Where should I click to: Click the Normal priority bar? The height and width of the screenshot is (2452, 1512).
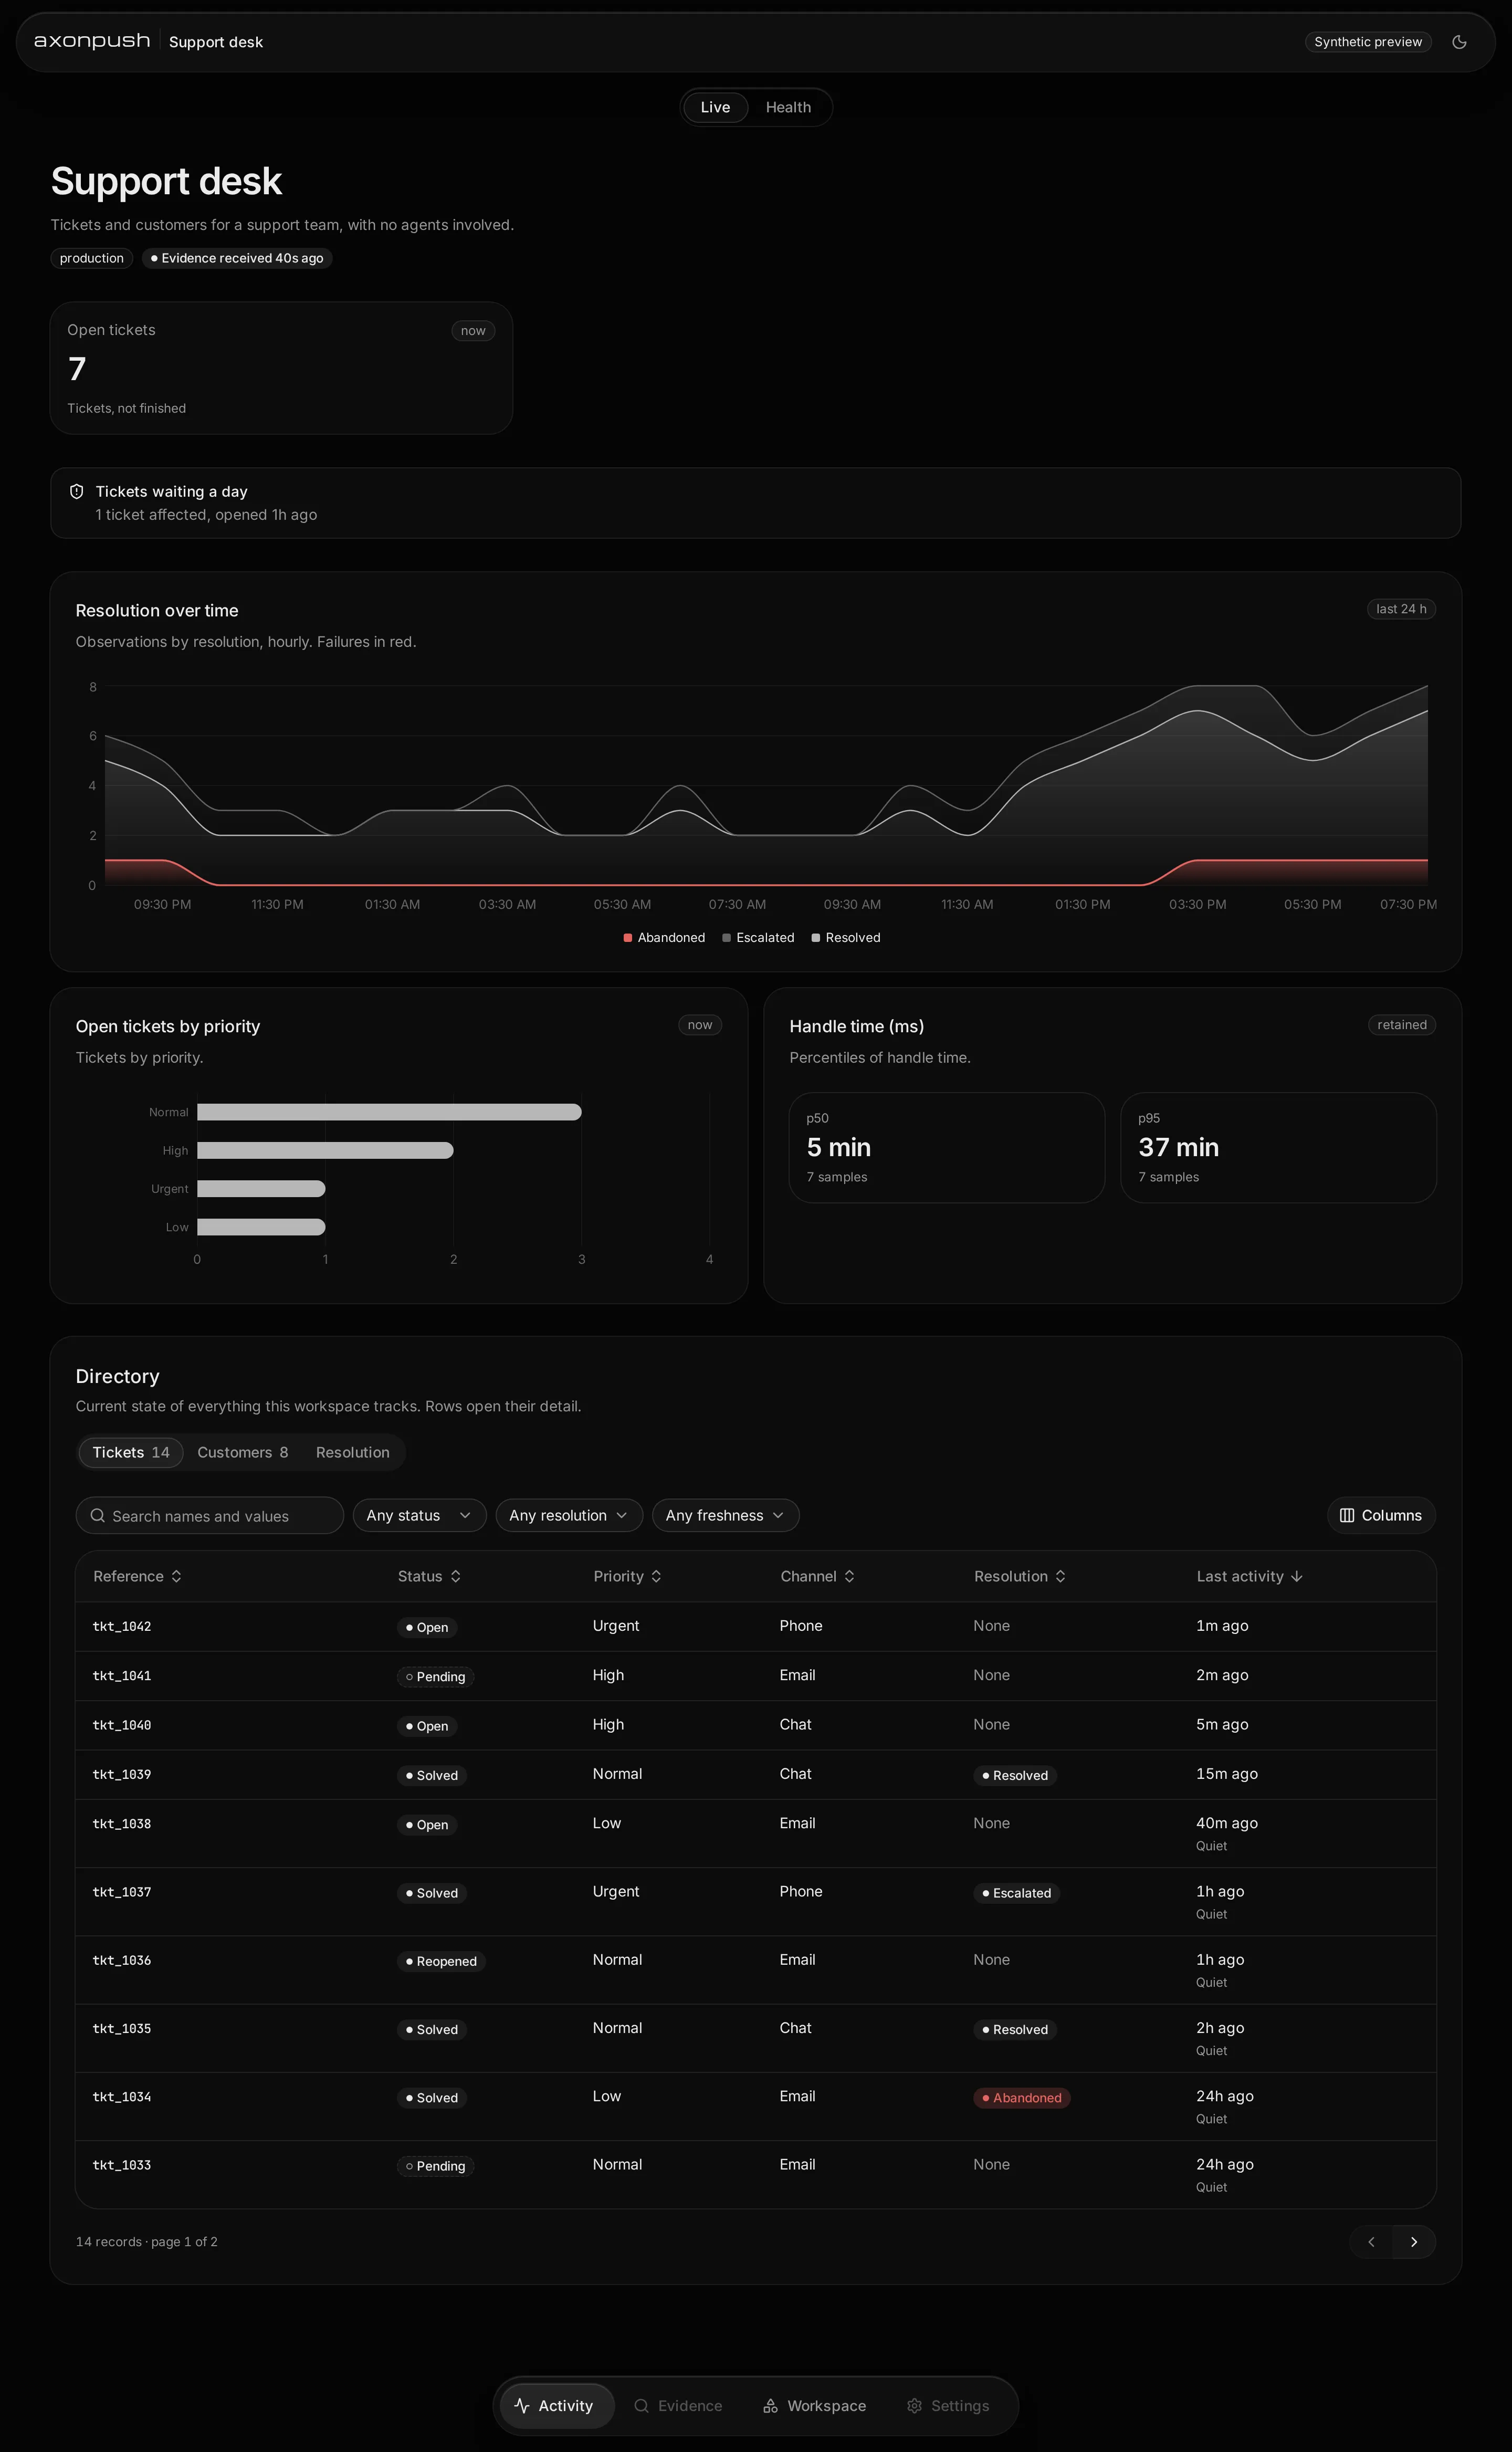pyautogui.click(x=389, y=1112)
